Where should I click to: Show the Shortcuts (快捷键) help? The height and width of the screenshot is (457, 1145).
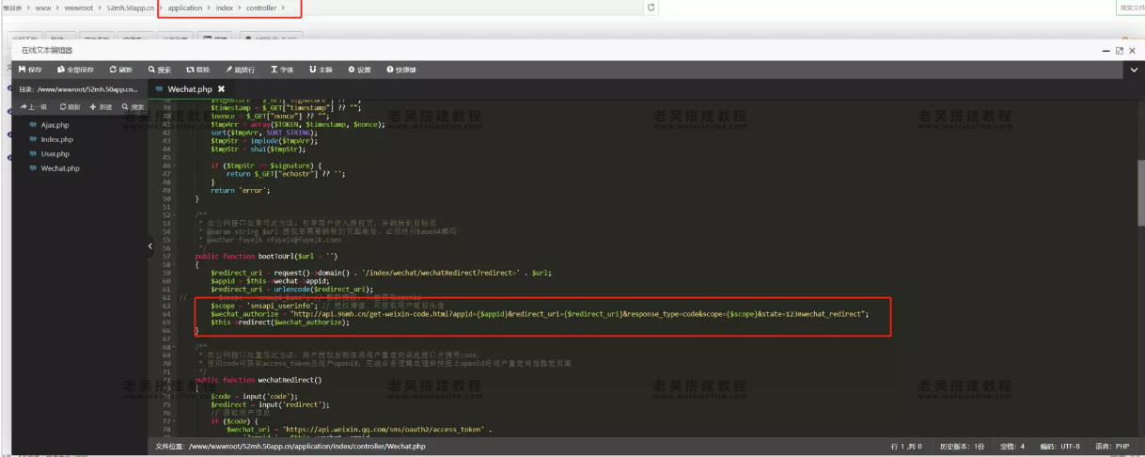(401, 70)
